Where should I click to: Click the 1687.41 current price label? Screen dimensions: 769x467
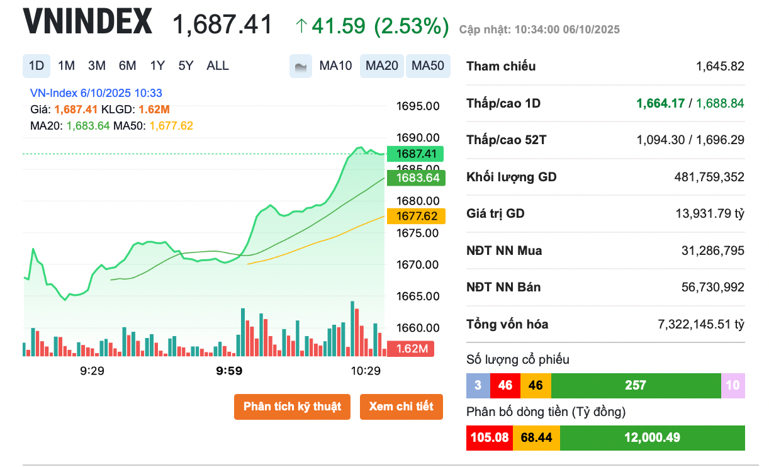point(416,154)
